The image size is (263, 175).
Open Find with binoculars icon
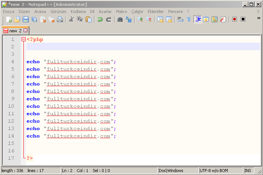pyautogui.click(x=120, y=19)
